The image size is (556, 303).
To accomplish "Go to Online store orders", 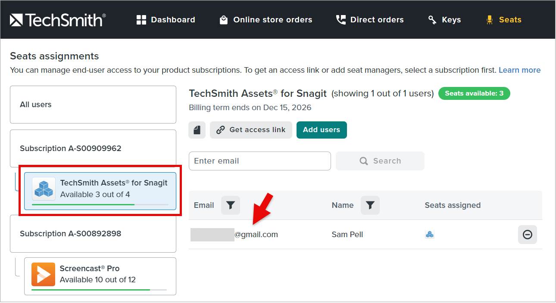I will (266, 20).
